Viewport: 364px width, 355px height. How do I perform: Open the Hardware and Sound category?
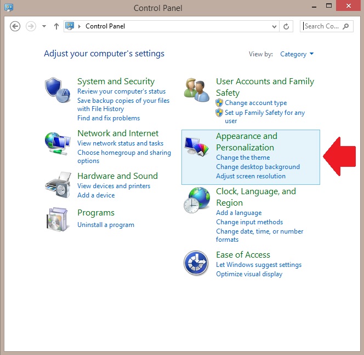(x=117, y=176)
